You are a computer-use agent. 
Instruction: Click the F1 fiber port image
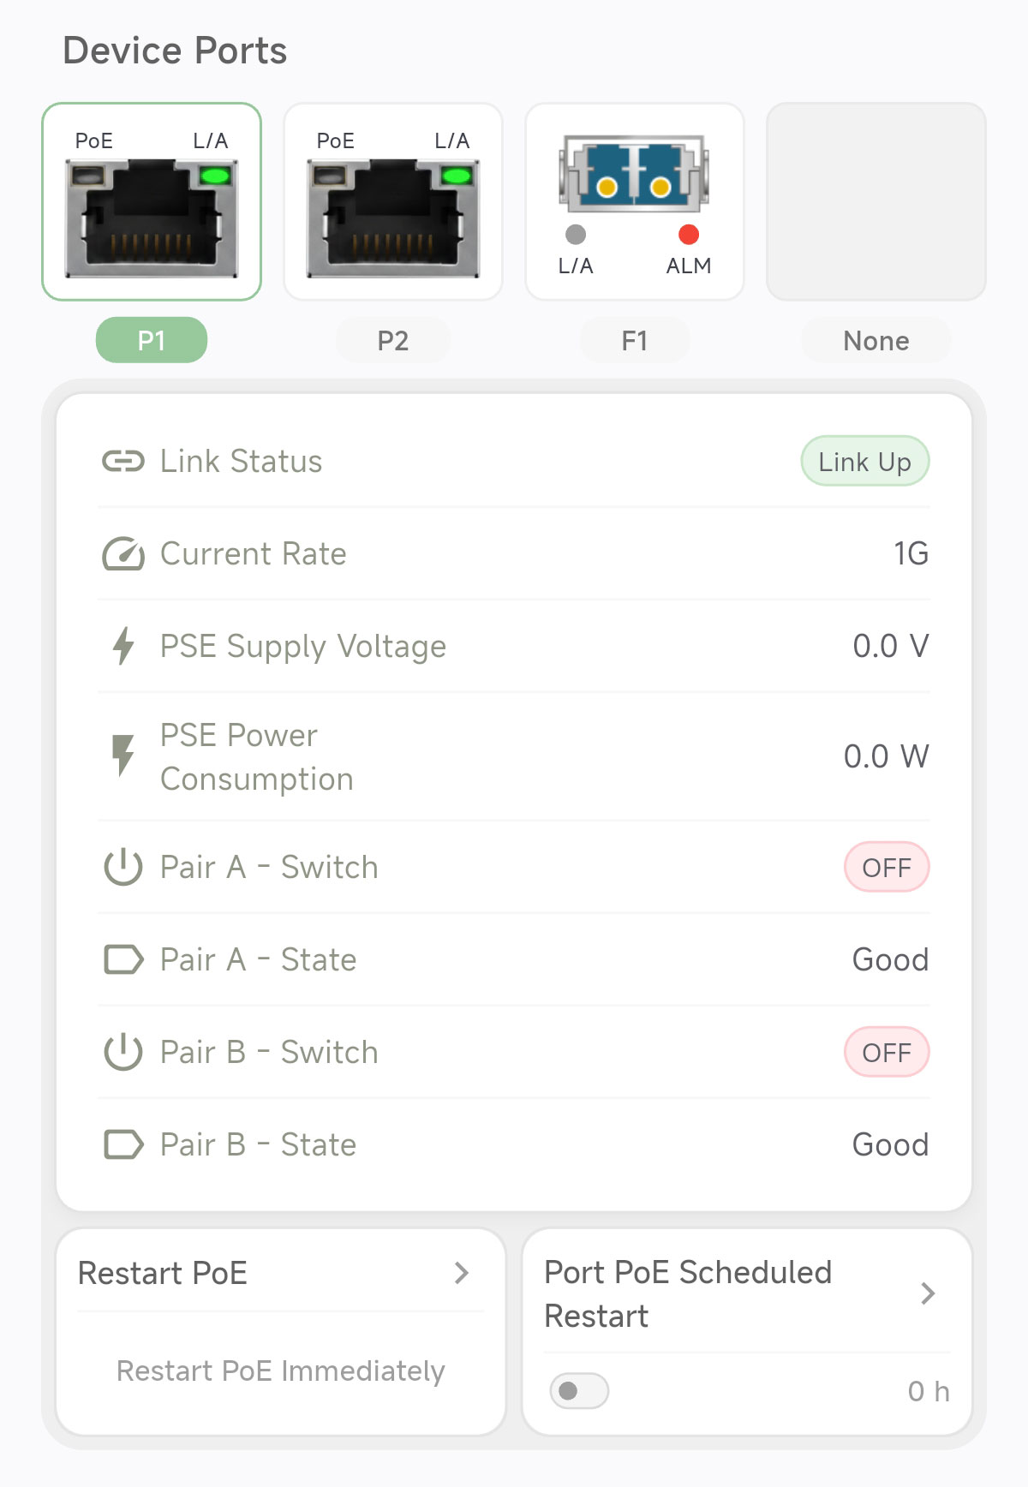click(634, 172)
